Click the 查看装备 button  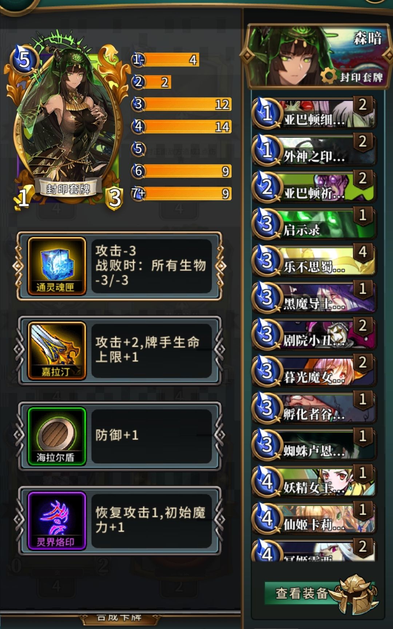coord(302,593)
